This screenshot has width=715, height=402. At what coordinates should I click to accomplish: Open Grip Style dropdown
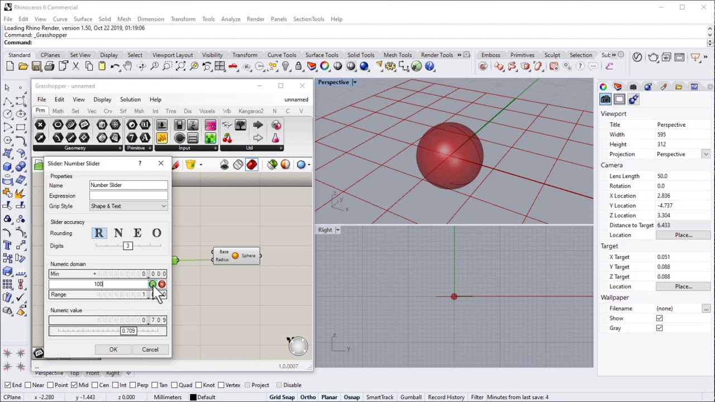point(128,206)
